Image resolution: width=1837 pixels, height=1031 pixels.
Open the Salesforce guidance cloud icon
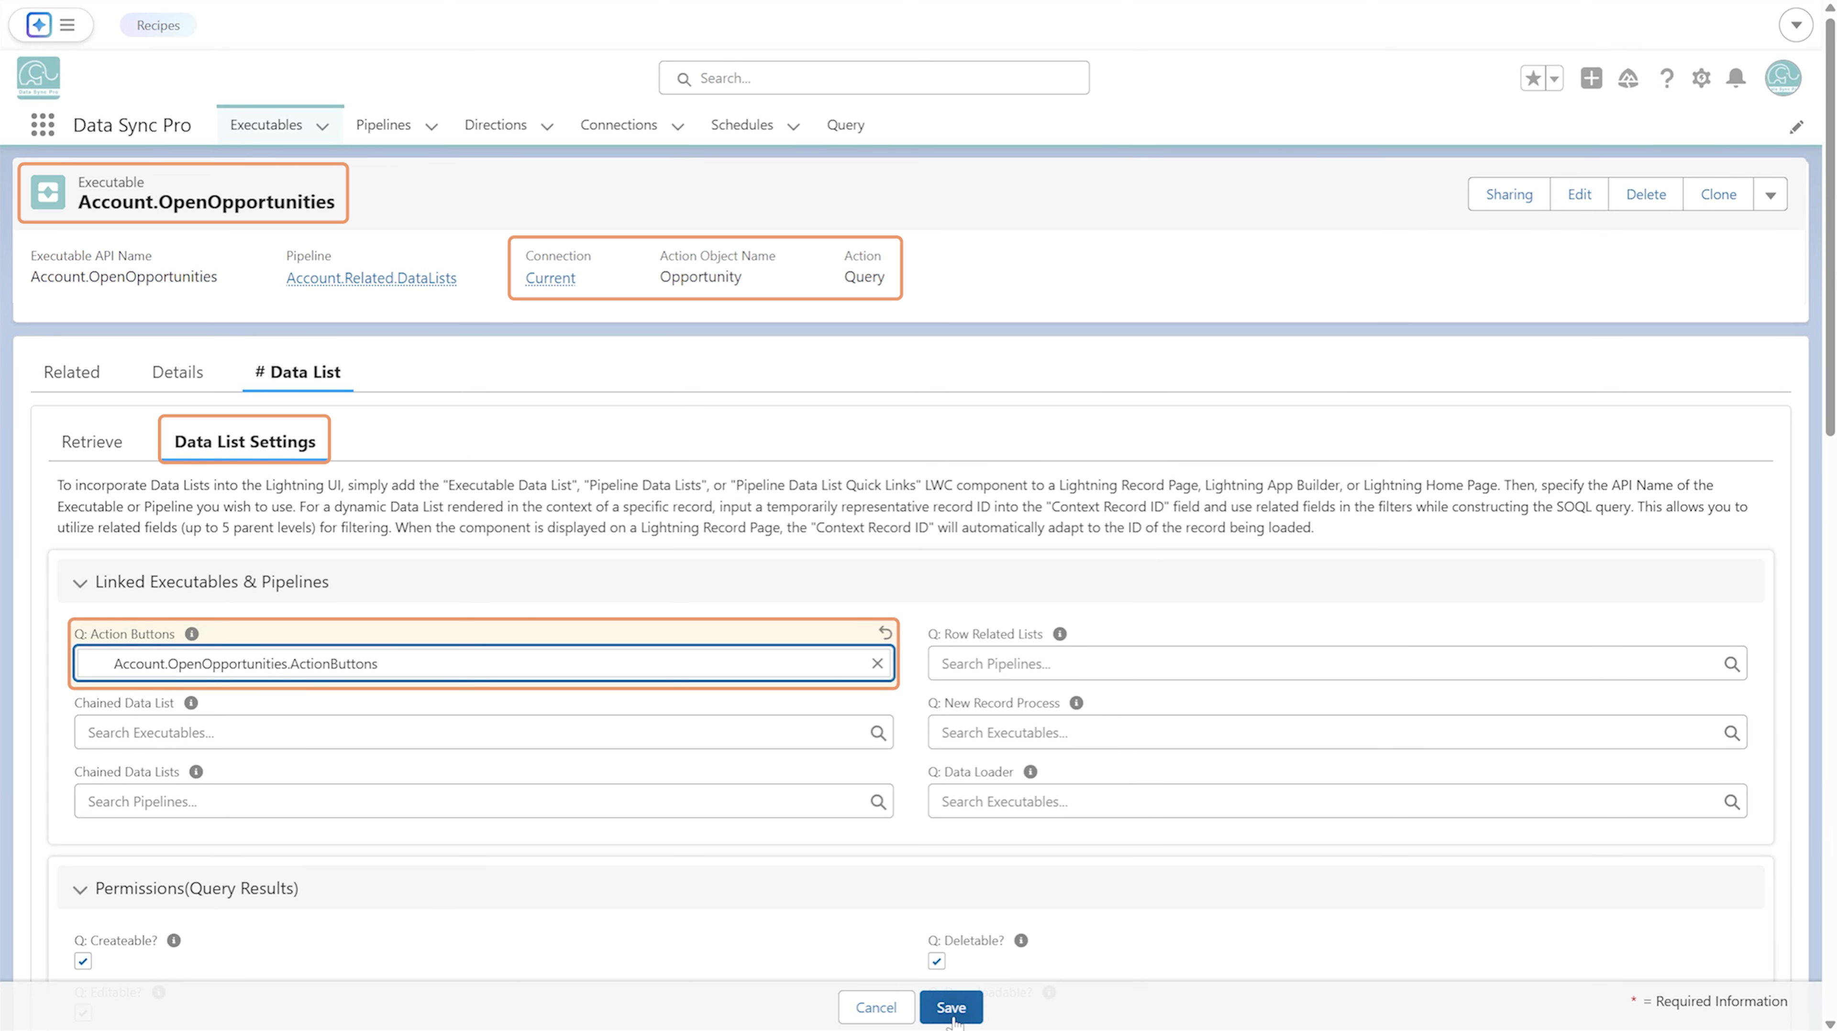[1628, 77]
